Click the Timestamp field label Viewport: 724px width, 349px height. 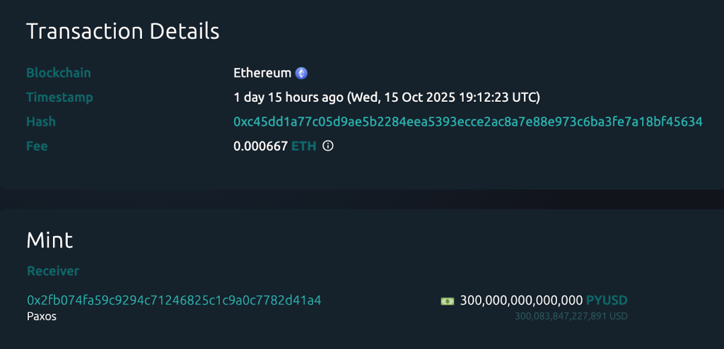59,97
